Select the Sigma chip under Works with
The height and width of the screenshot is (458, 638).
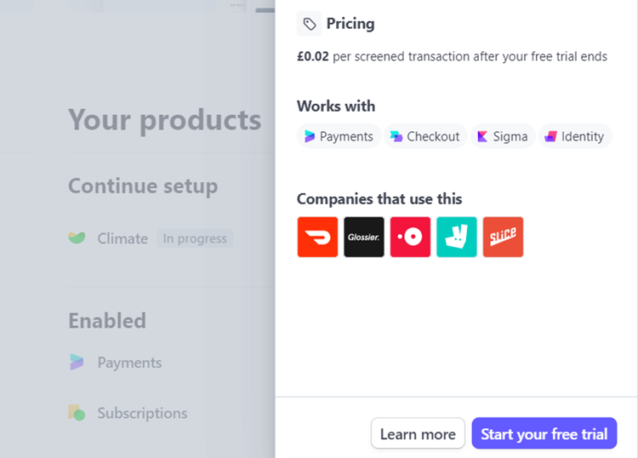coord(503,136)
